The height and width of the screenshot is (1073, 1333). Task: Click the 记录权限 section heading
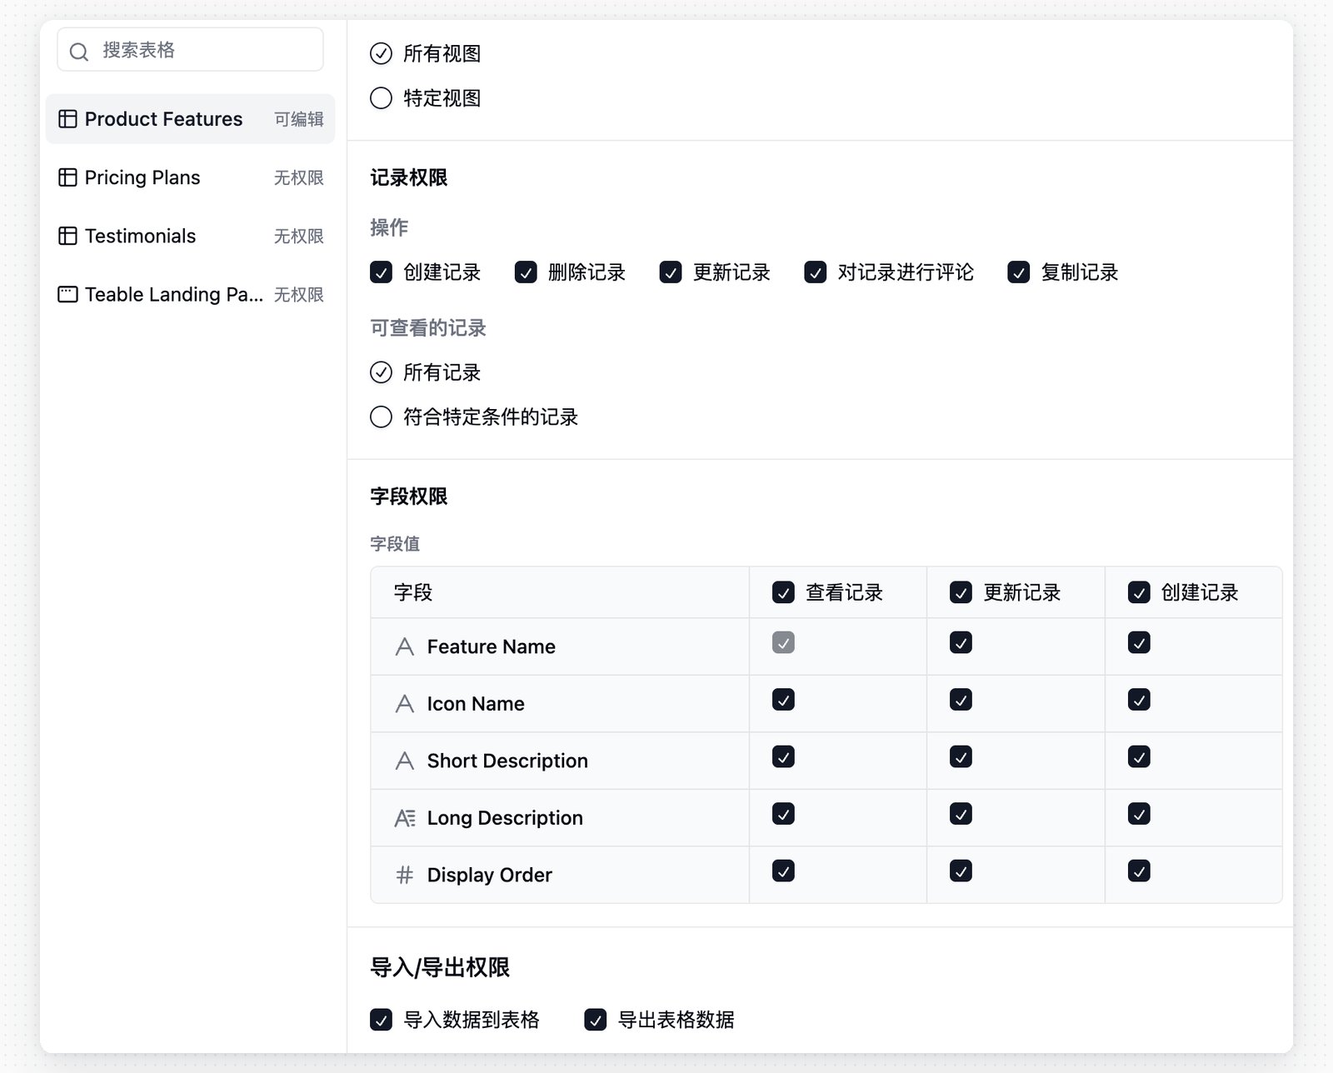(409, 177)
